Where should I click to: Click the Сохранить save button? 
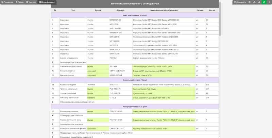(240, 2)
